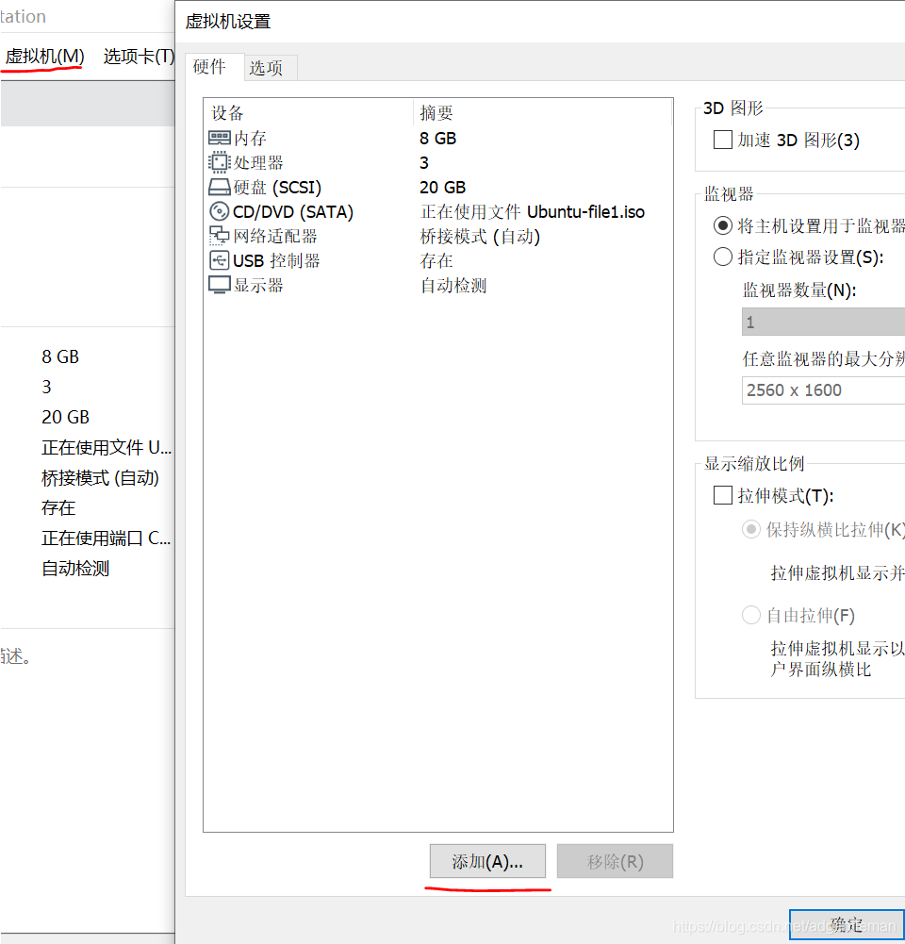This screenshot has width=905, height=944.
Task: Confirm with the 确定 button
Action: point(847,925)
